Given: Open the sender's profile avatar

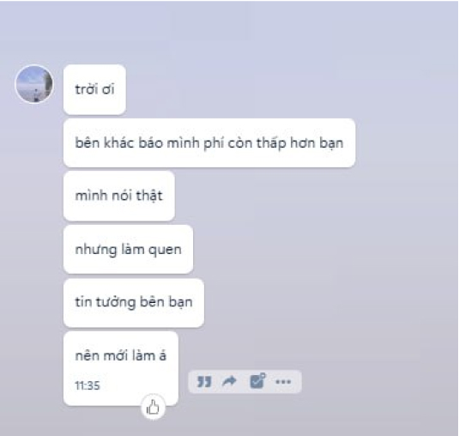Looking at the screenshot, I should 34,84.
